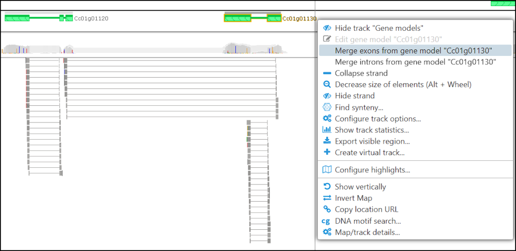Click the map icon for Configure highlights
Image resolution: width=516 pixels, height=251 pixels.
tap(327, 170)
